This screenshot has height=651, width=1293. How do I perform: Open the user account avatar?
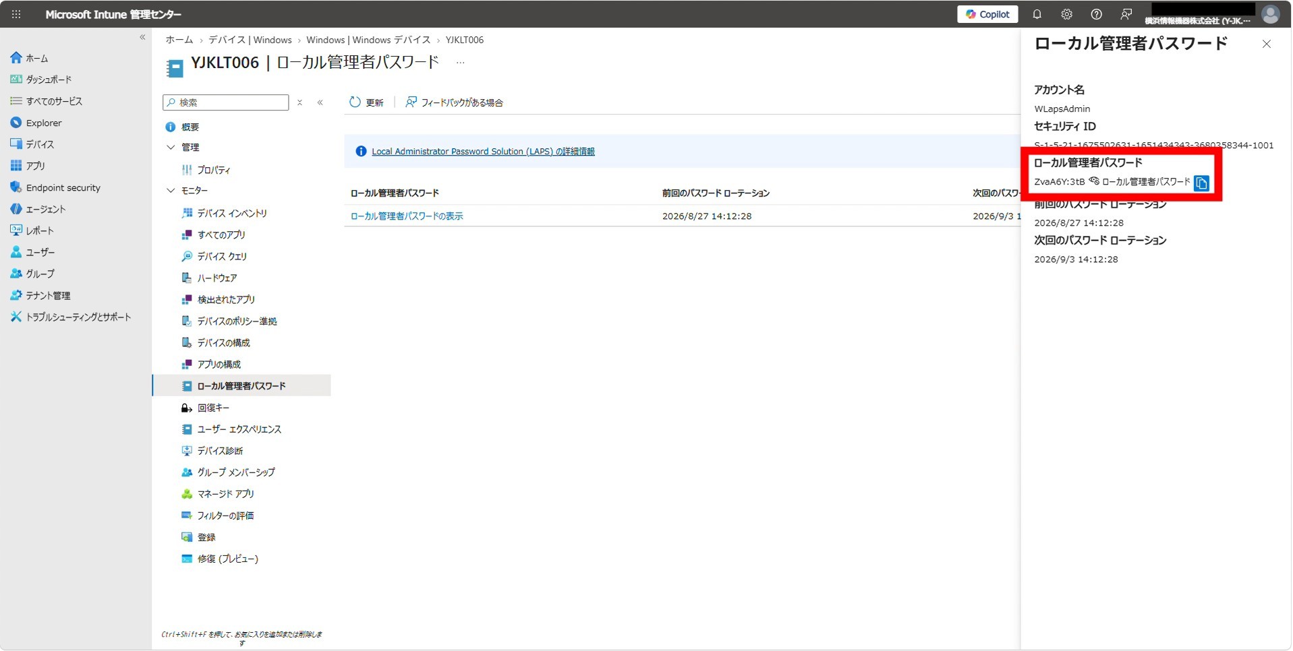pyautogui.click(x=1270, y=14)
